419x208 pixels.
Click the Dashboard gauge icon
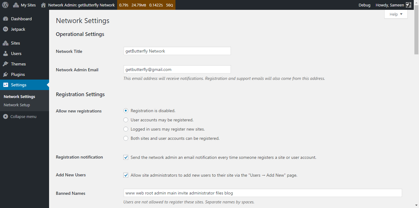coord(6,19)
